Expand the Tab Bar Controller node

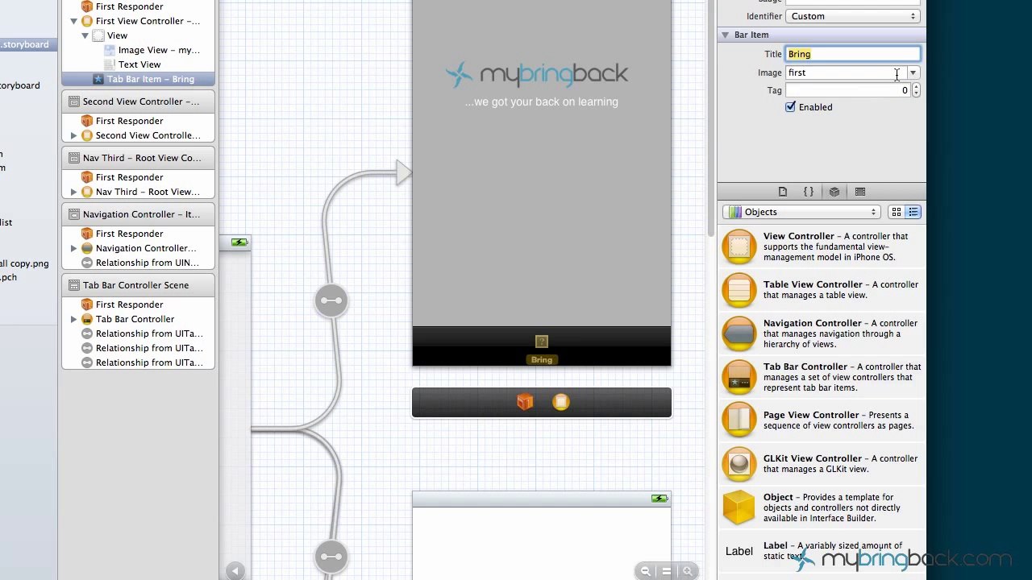click(74, 319)
